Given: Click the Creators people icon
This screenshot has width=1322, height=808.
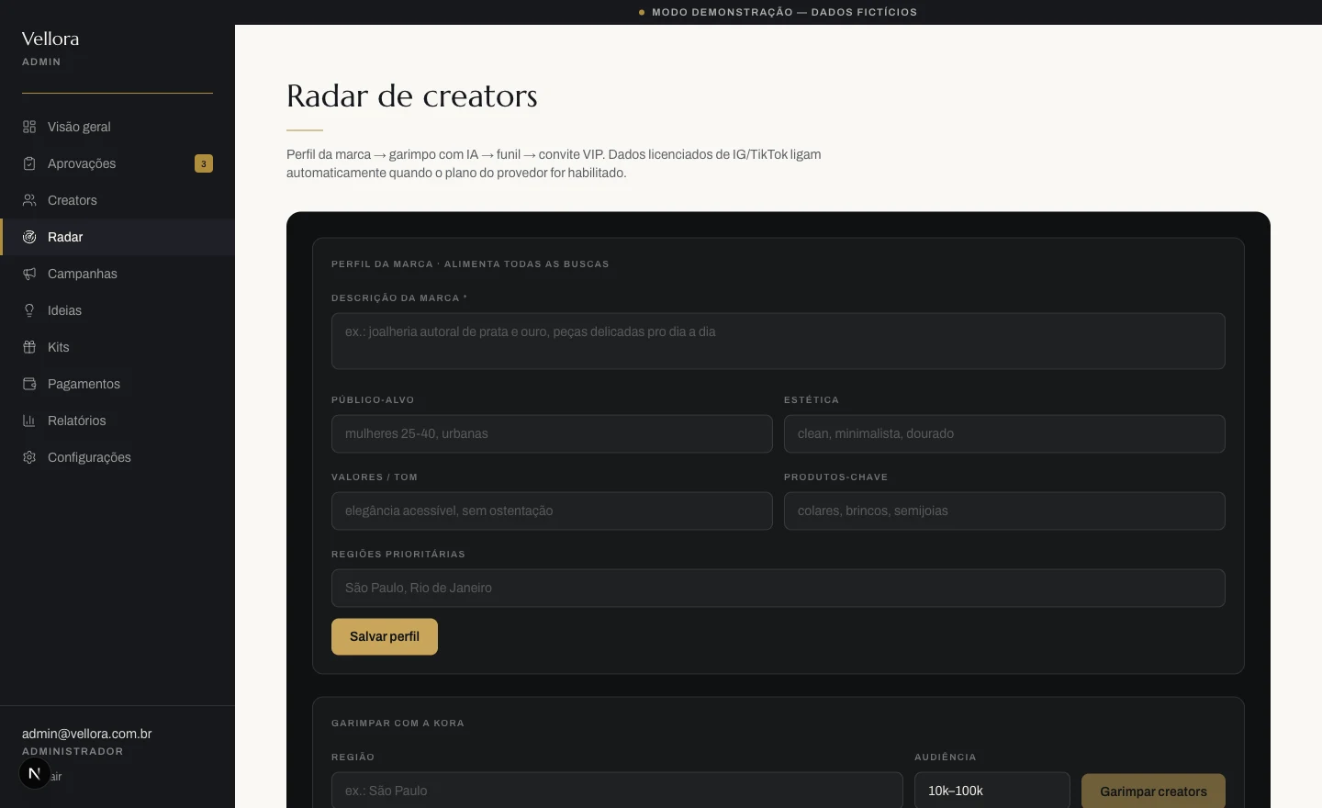Looking at the screenshot, I should (x=29, y=200).
